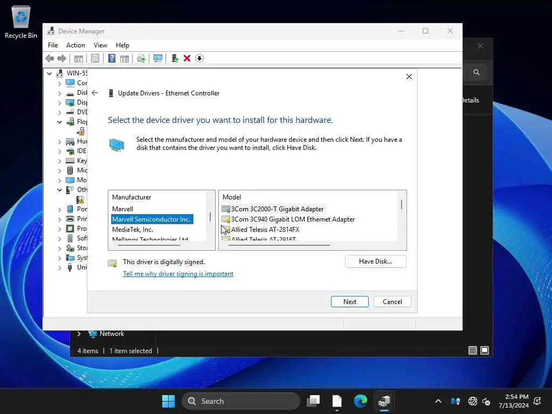
Task: Click the Properties toolbar icon
Action: click(95, 58)
